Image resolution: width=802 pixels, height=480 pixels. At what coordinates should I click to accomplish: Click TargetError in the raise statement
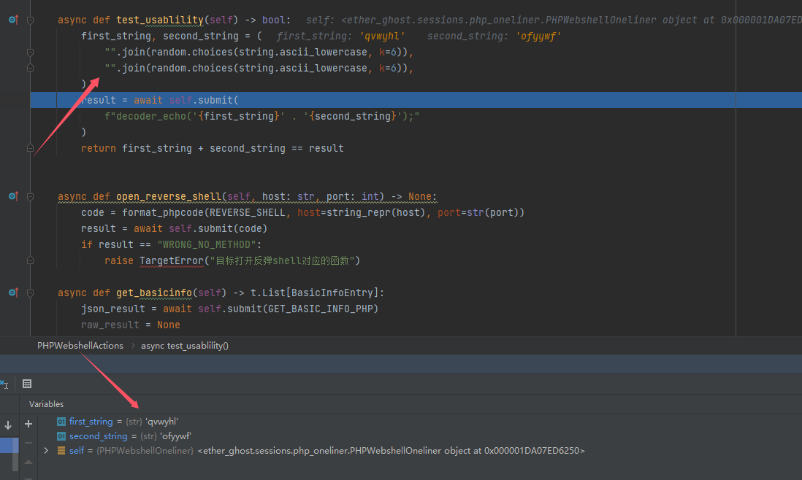click(172, 260)
